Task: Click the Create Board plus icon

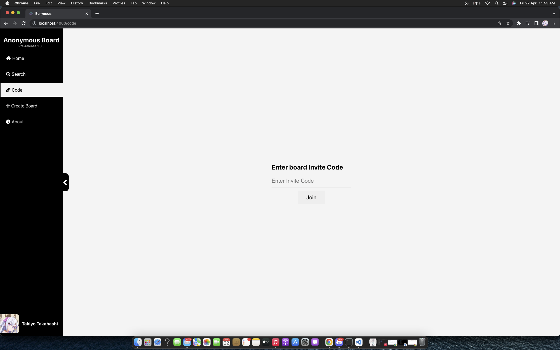Action: pyautogui.click(x=8, y=106)
